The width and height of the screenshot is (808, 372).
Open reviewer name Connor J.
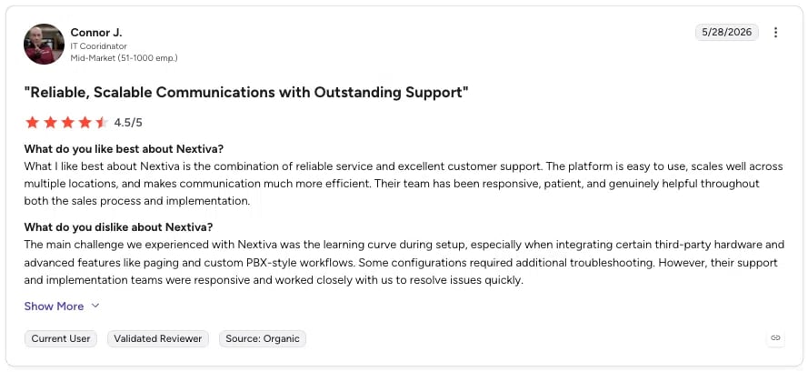(96, 33)
